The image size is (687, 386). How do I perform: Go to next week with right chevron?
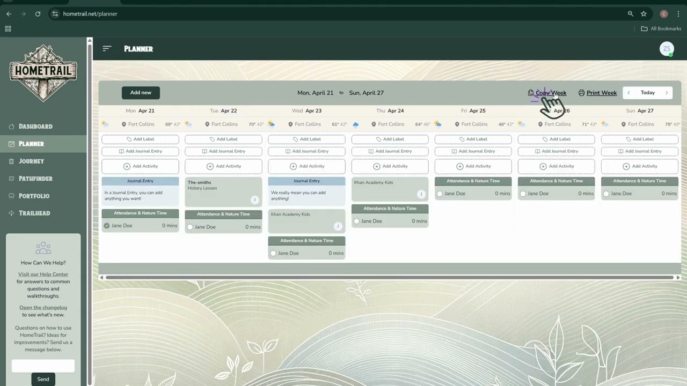point(667,93)
